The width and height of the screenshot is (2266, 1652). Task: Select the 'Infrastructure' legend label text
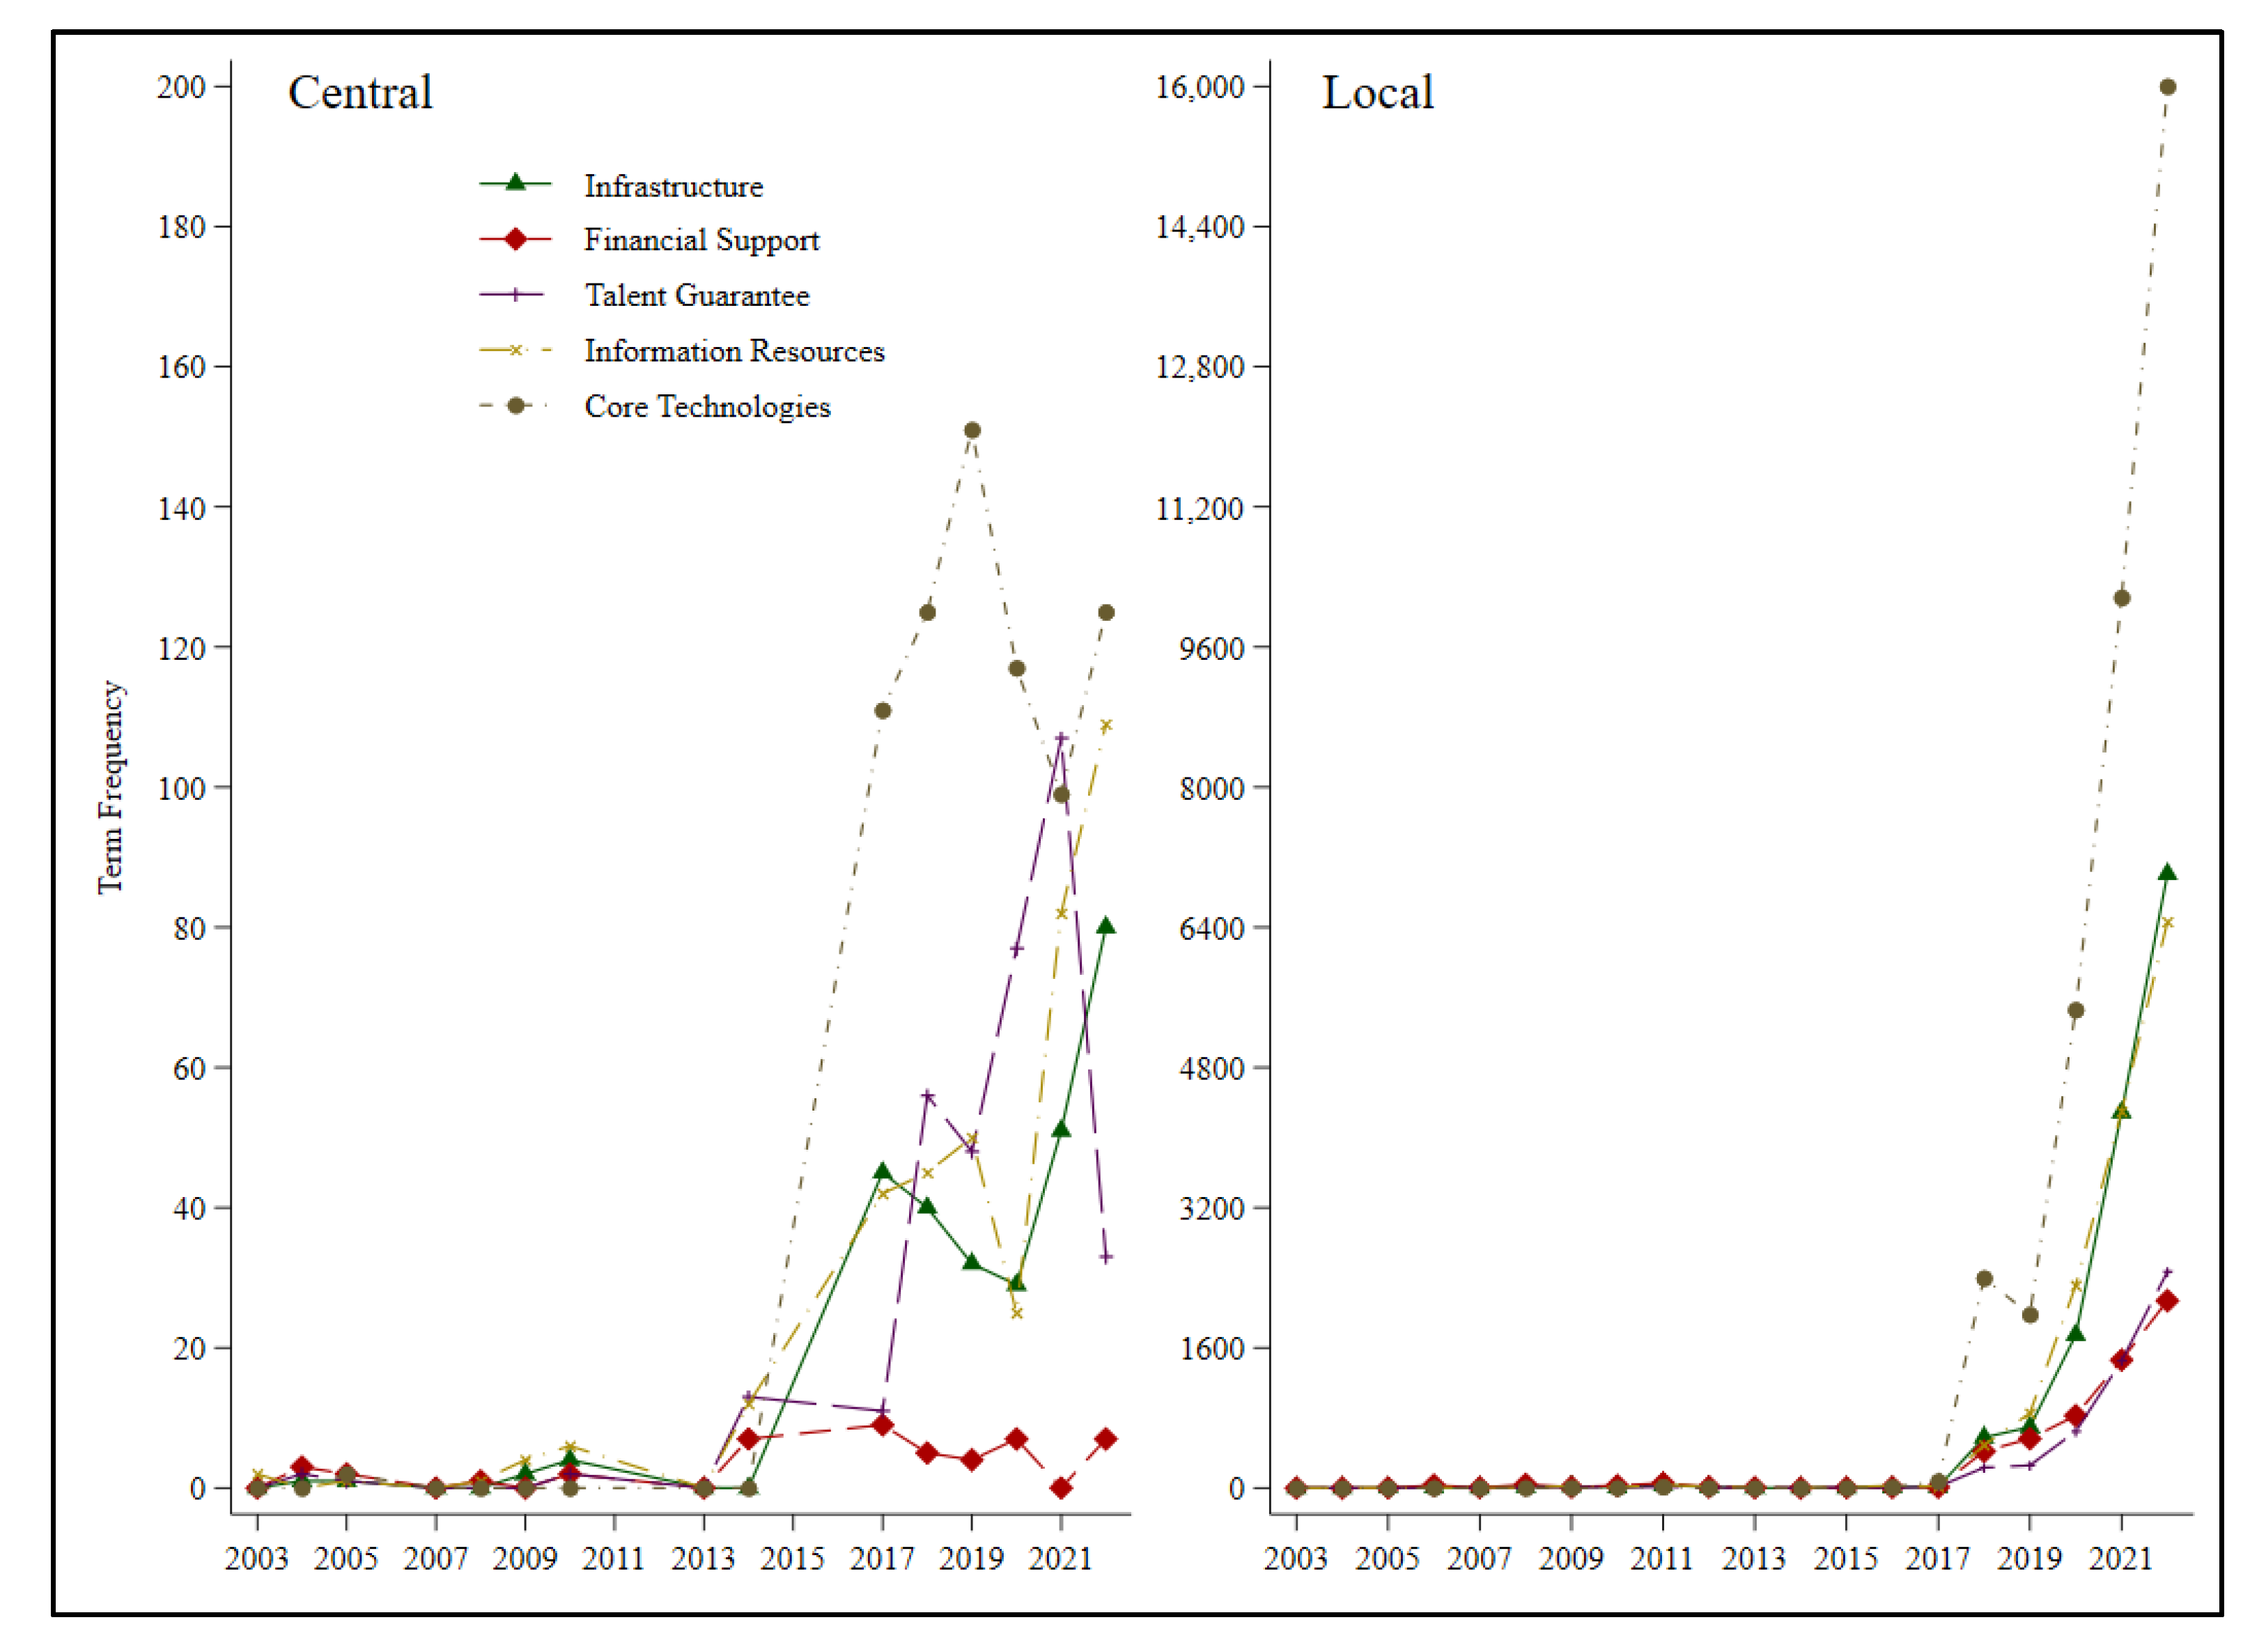[x=673, y=186]
